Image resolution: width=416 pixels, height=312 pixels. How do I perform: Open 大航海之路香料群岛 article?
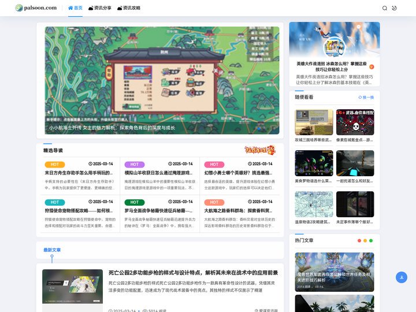[x=238, y=211]
